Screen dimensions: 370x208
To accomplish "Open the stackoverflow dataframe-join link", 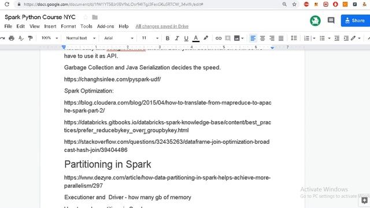I will click(167, 146).
